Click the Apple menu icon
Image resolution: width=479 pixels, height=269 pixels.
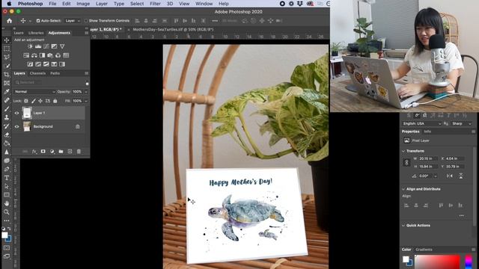tap(9, 4)
